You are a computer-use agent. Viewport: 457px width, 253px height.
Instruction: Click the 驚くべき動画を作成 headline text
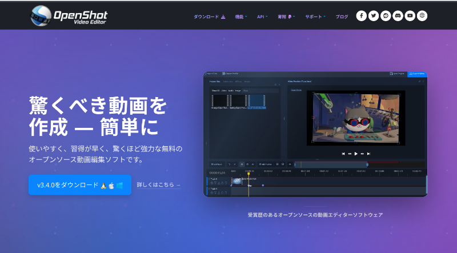(98, 116)
